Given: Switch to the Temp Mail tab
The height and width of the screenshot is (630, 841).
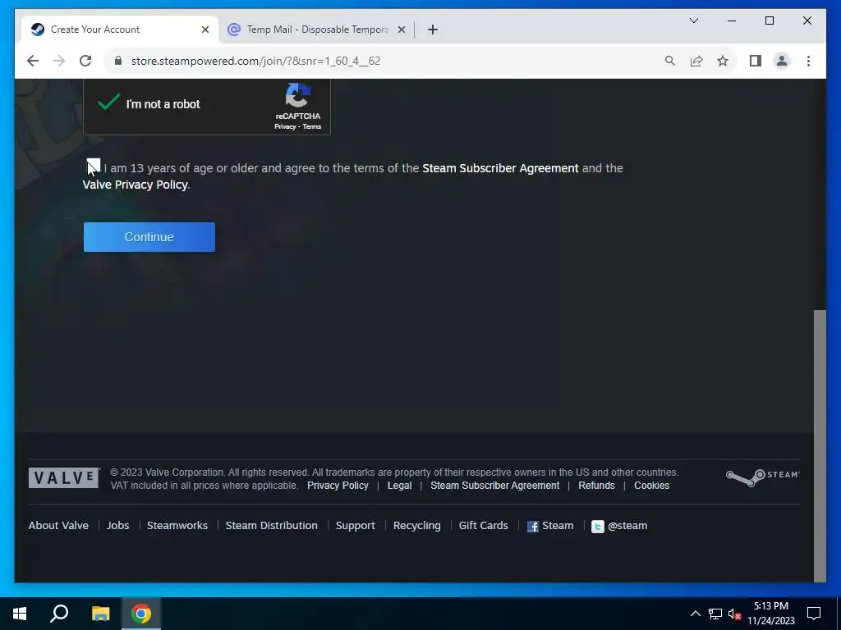Looking at the screenshot, I should tap(316, 30).
